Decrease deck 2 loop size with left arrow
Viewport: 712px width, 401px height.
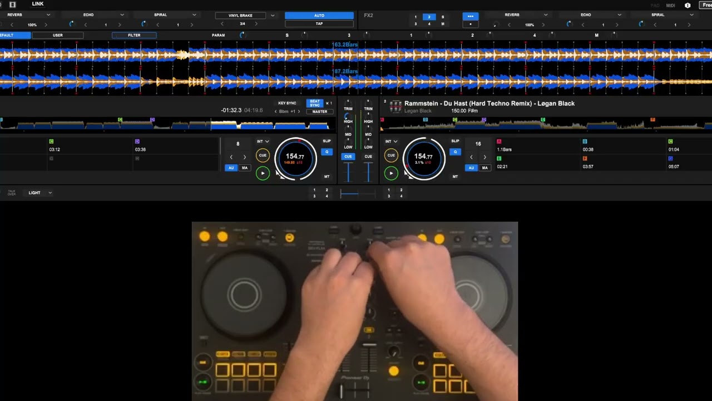pyautogui.click(x=471, y=157)
